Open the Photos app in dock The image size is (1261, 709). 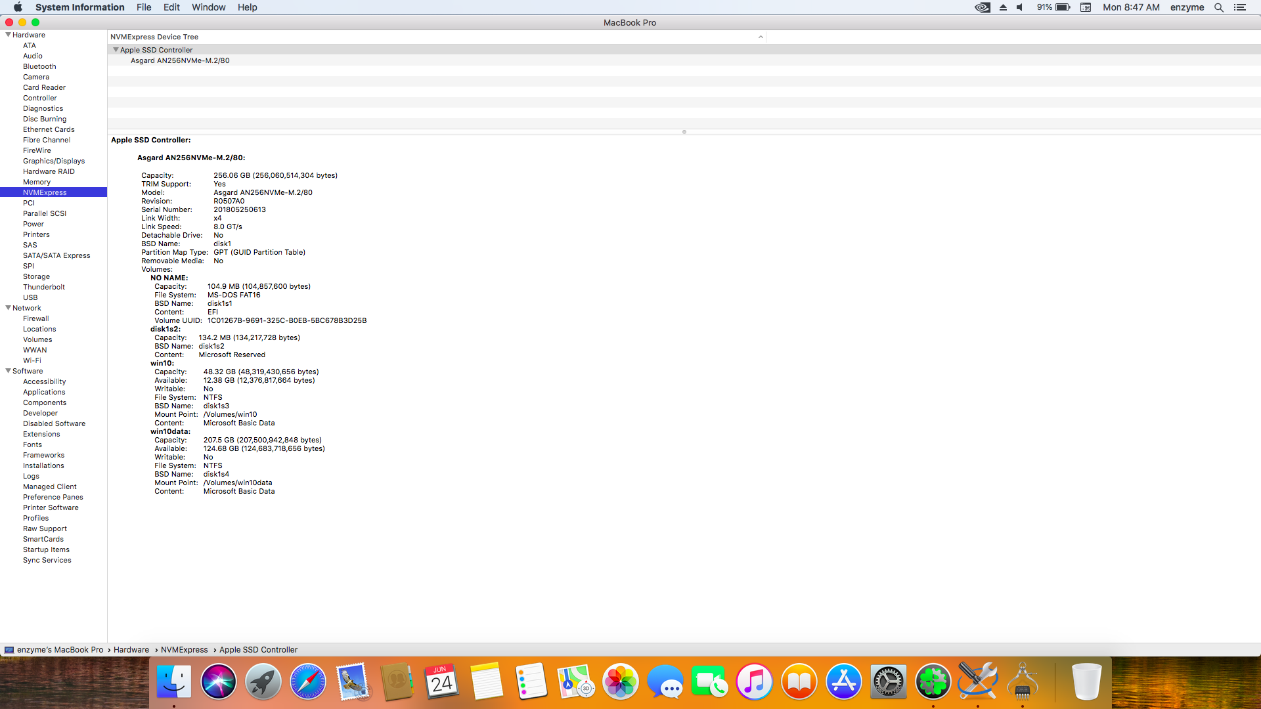(621, 682)
